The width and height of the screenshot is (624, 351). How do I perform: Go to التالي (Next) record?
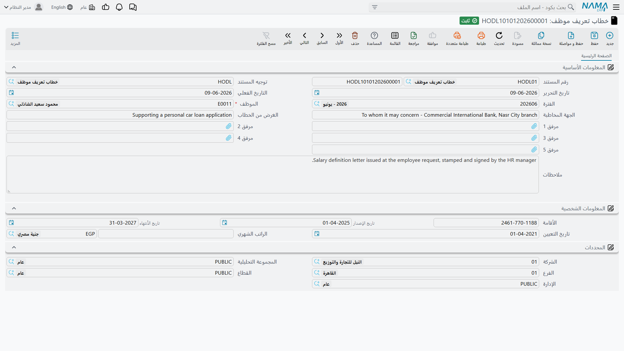tap(305, 35)
